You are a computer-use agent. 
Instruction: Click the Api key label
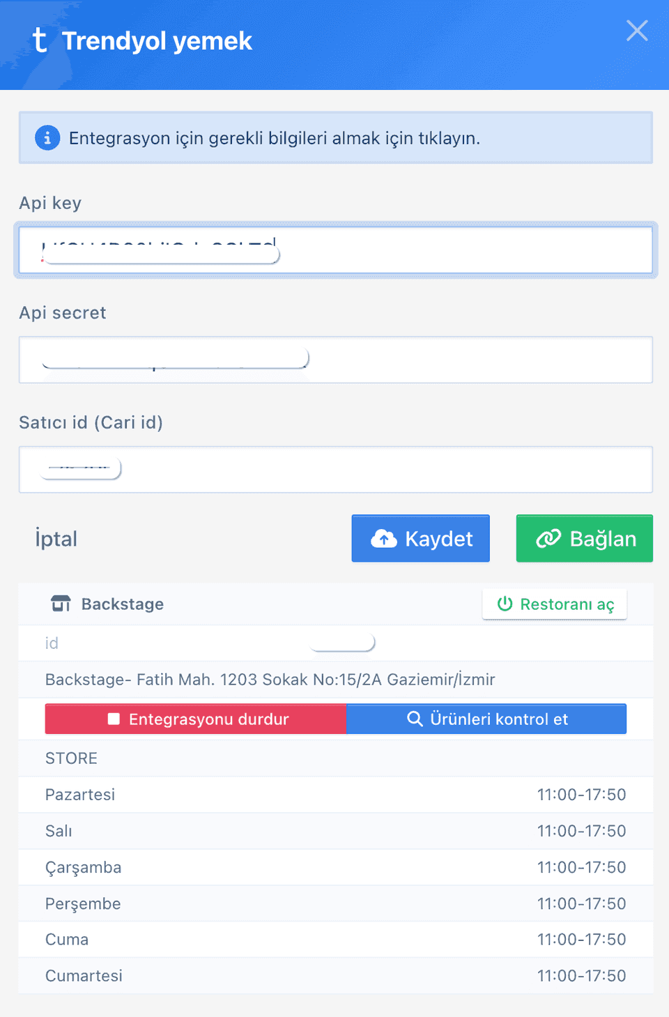[x=50, y=203]
